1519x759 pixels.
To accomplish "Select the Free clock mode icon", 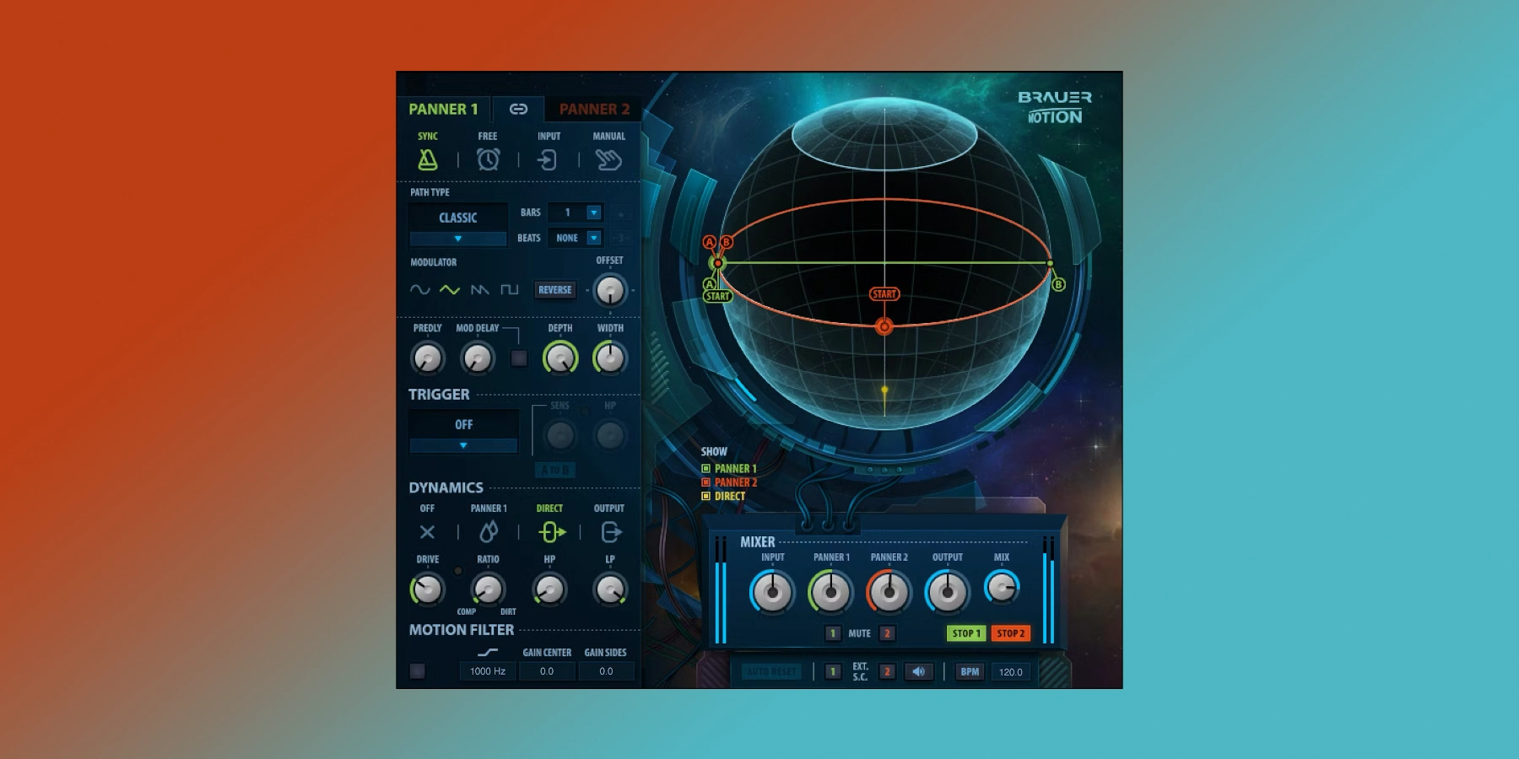I will tap(488, 159).
